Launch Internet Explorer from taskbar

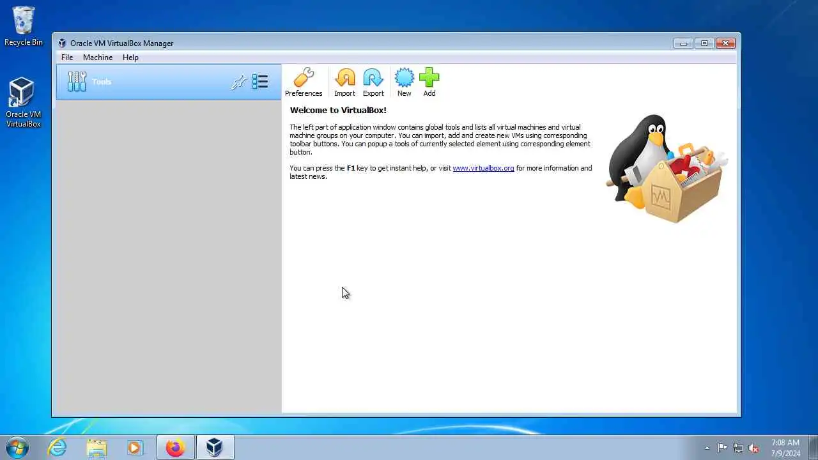coord(58,448)
